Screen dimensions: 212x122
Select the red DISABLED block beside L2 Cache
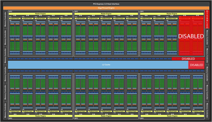(196, 65)
